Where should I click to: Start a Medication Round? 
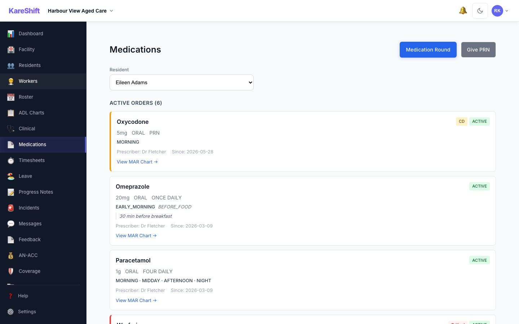point(428,50)
